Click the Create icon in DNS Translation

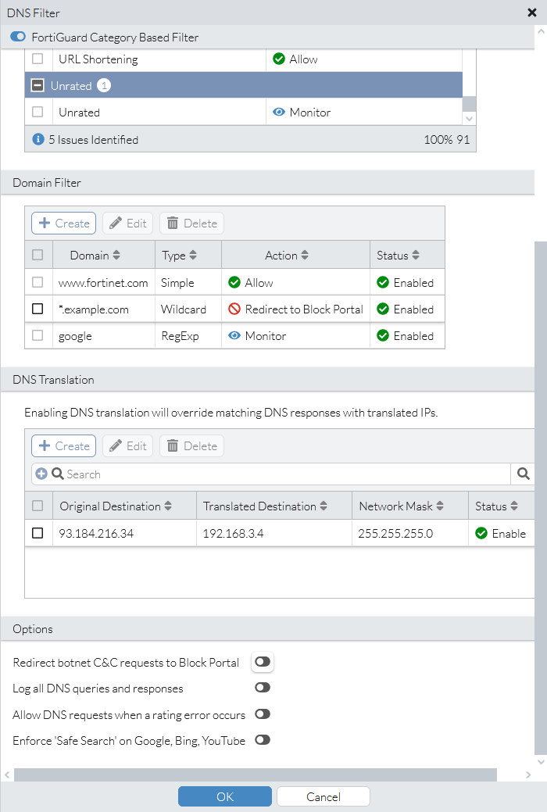(45, 445)
